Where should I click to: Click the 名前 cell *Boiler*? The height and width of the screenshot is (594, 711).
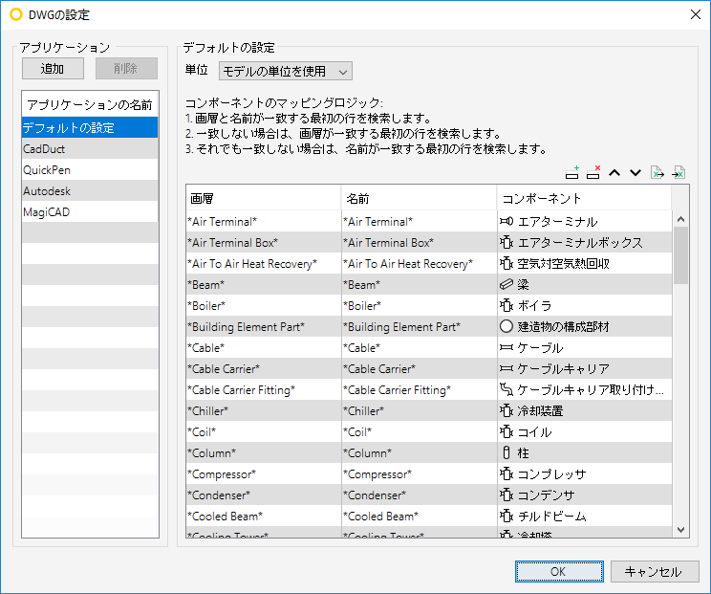pyautogui.click(x=419, y=306)
